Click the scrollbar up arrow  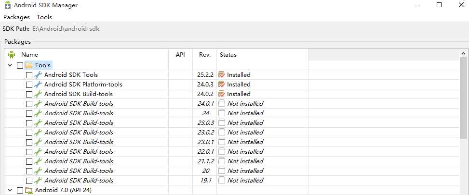click(x=463, y=54)
